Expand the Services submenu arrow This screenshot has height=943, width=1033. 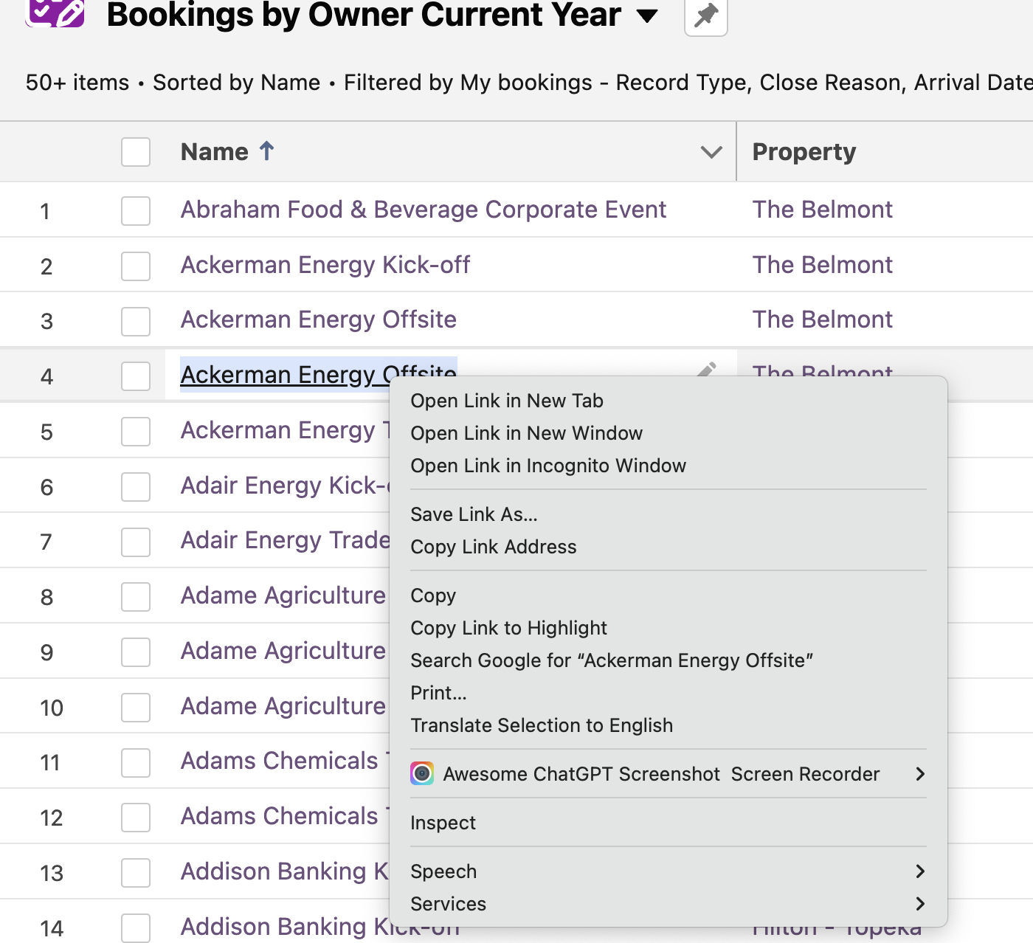click(x=920, y=904)
